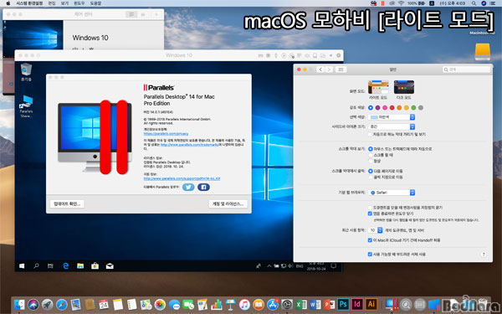Screen dimensions: 502x314
Task: Open the parallels.com privacy link
Action: (166, 134)
